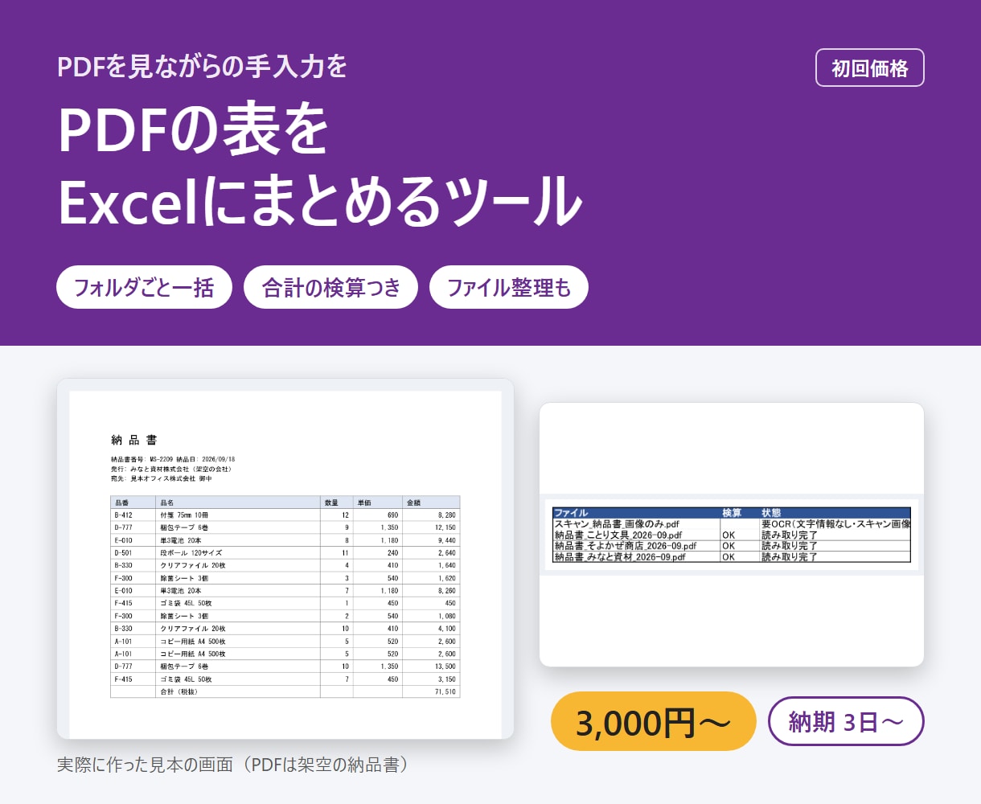Click the subtitle PDFを見ながらの手入力を
Image resolution: width=981 pixels, height=804 pixels.
point(202,67)
